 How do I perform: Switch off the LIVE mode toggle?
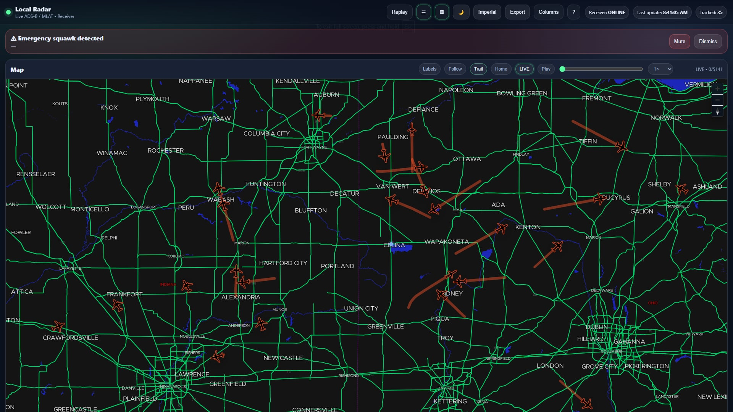524,69
